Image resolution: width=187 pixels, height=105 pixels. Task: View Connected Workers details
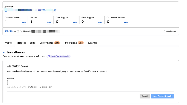(x=126, y=22)
